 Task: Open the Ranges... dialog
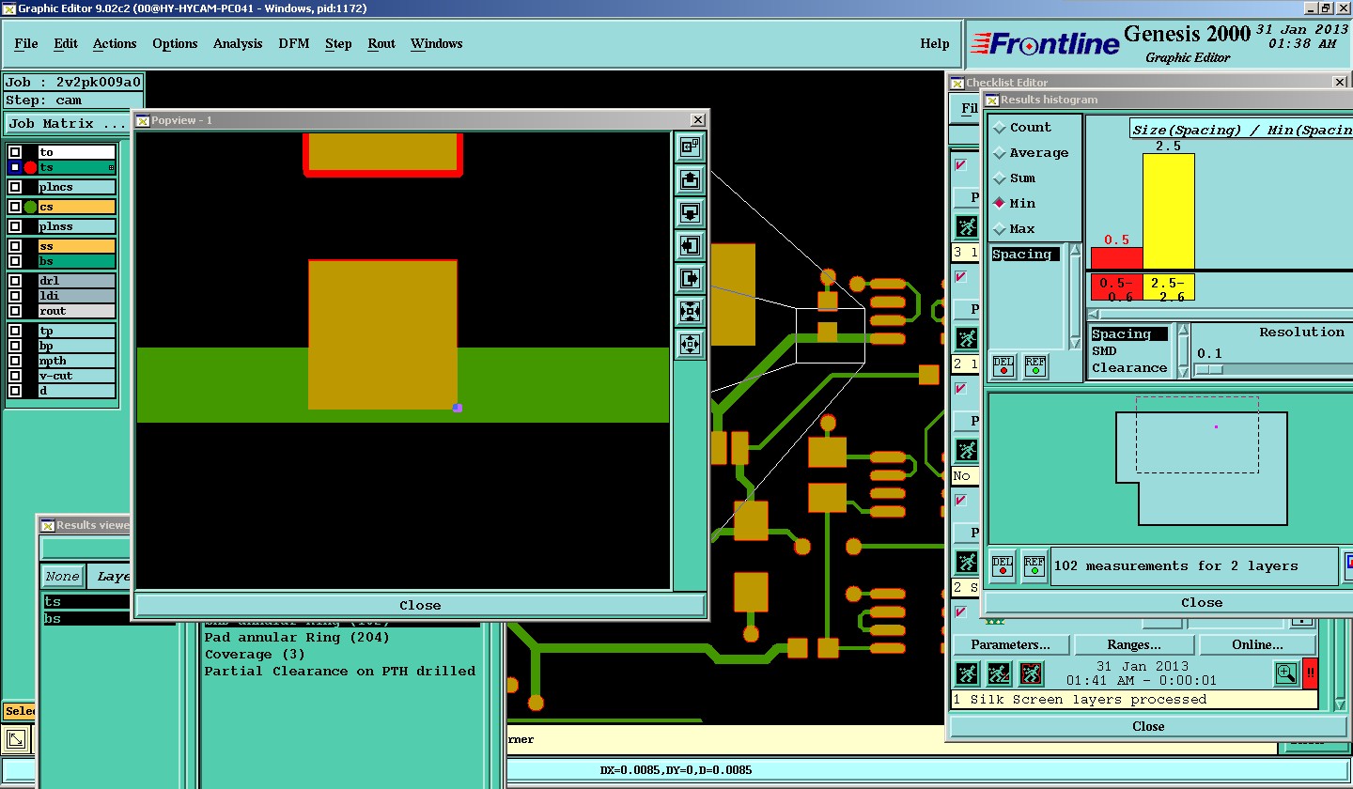pyautogui.click(x=1133, y=645)
